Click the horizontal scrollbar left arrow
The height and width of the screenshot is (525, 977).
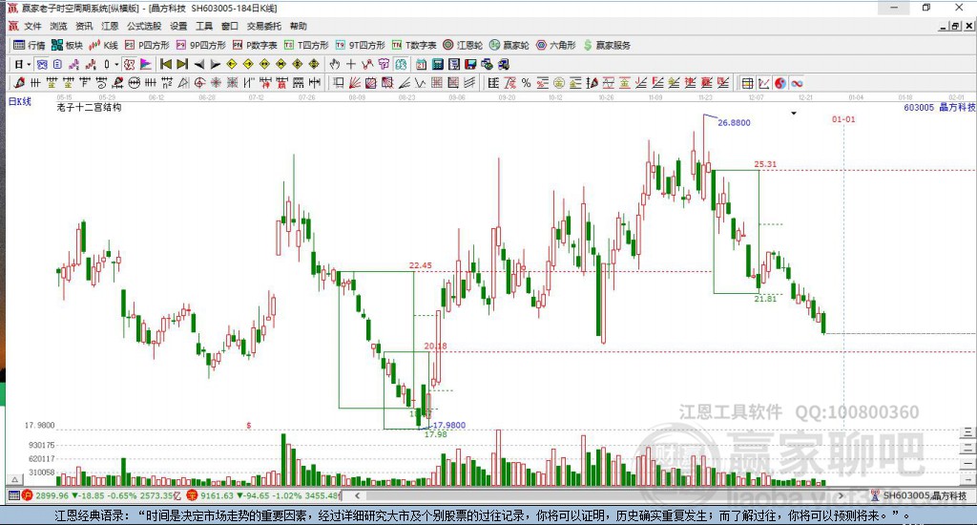tap(357, 495)
